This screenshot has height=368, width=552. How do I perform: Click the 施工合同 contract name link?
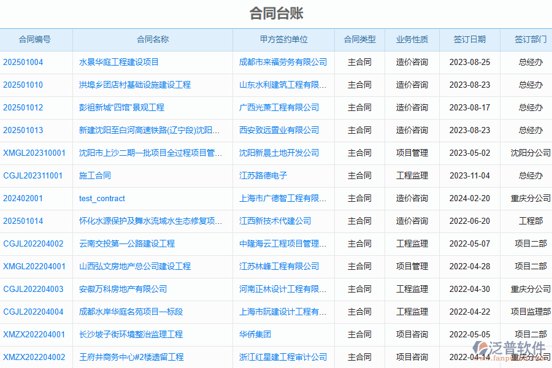(x=95, y=175)
